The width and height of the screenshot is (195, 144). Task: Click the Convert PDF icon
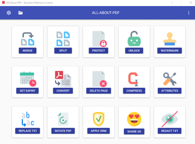tap(63, 79)
